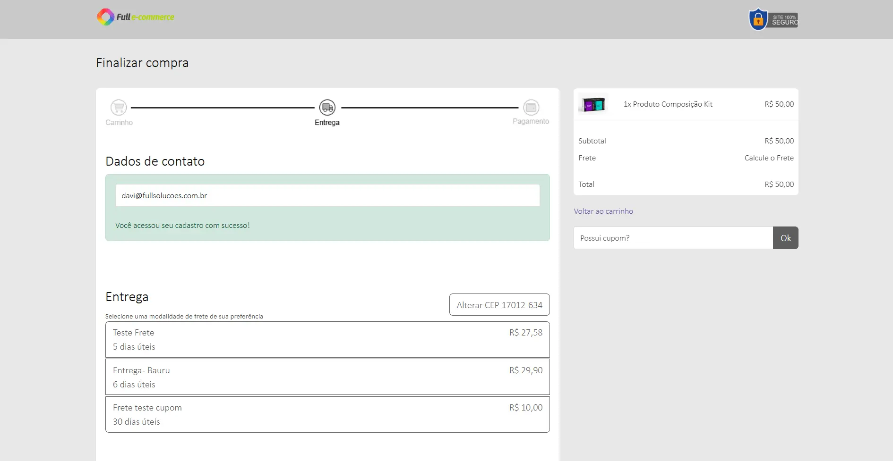Click the Pagamento step label
Screen dimensions: 893x461
[x=531, y=121]
